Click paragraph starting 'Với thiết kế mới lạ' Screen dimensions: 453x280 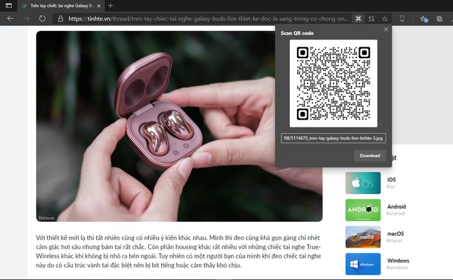click(x=178, y=252)
